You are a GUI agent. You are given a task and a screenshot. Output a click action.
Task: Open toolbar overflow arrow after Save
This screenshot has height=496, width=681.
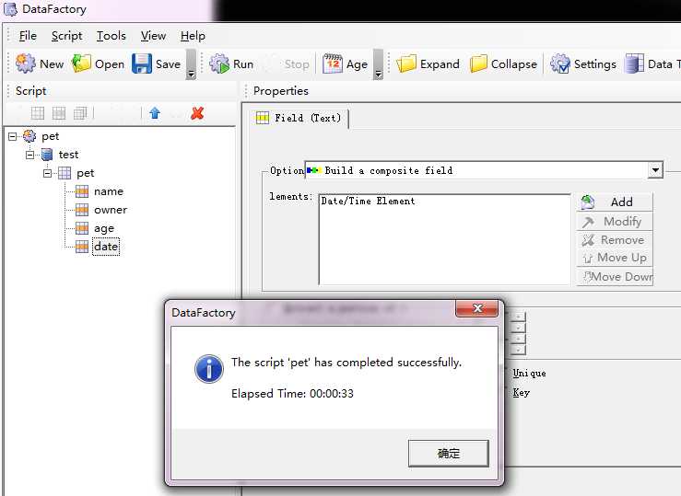191,64
